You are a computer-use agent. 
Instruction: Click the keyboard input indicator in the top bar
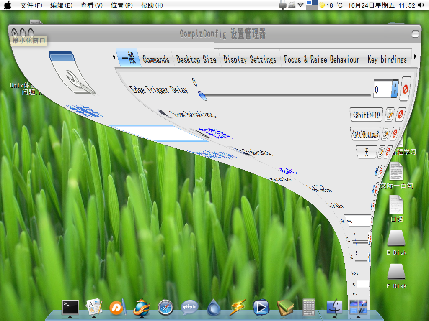(x=292, y=5)
